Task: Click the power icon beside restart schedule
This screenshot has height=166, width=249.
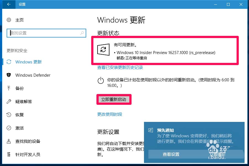Action: point(101,81)
